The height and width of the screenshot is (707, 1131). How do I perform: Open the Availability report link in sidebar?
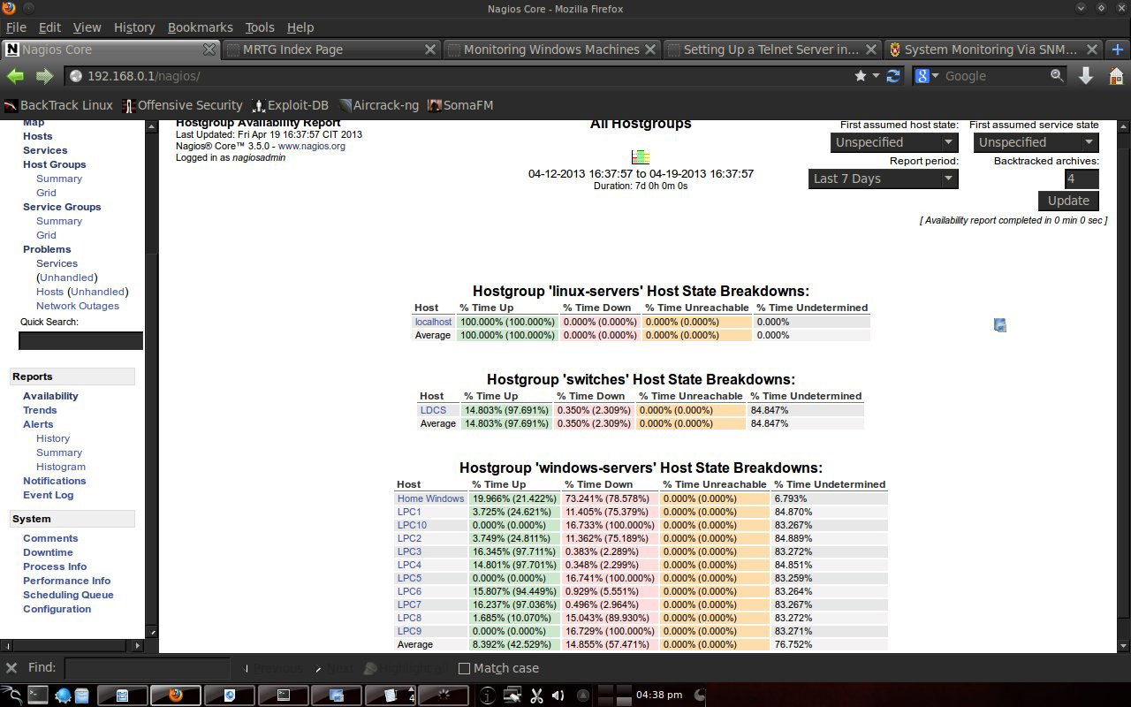(x=50, y=396)
